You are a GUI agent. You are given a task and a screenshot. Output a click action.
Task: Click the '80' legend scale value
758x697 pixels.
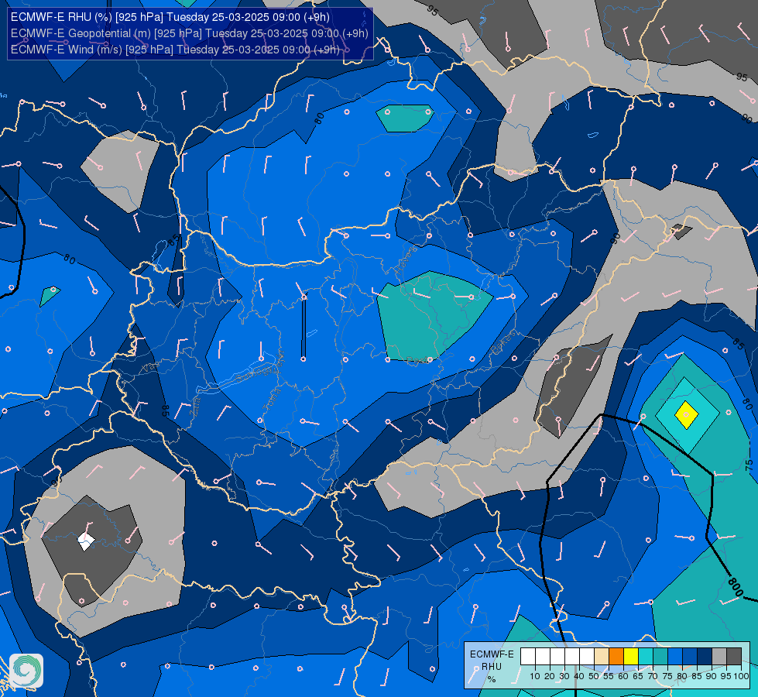[682, 676]
